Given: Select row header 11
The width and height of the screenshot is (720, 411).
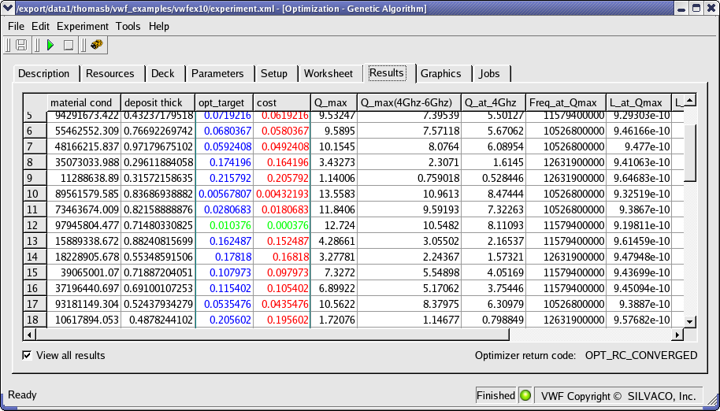Looking at the screenshot, I should (x=35, y=209).
